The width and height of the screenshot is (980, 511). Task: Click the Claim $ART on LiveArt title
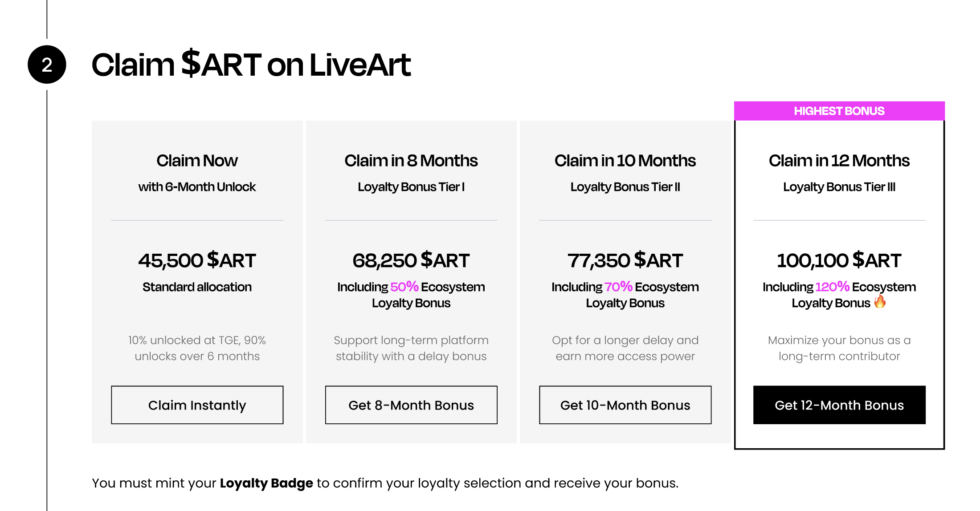point(251,65)
